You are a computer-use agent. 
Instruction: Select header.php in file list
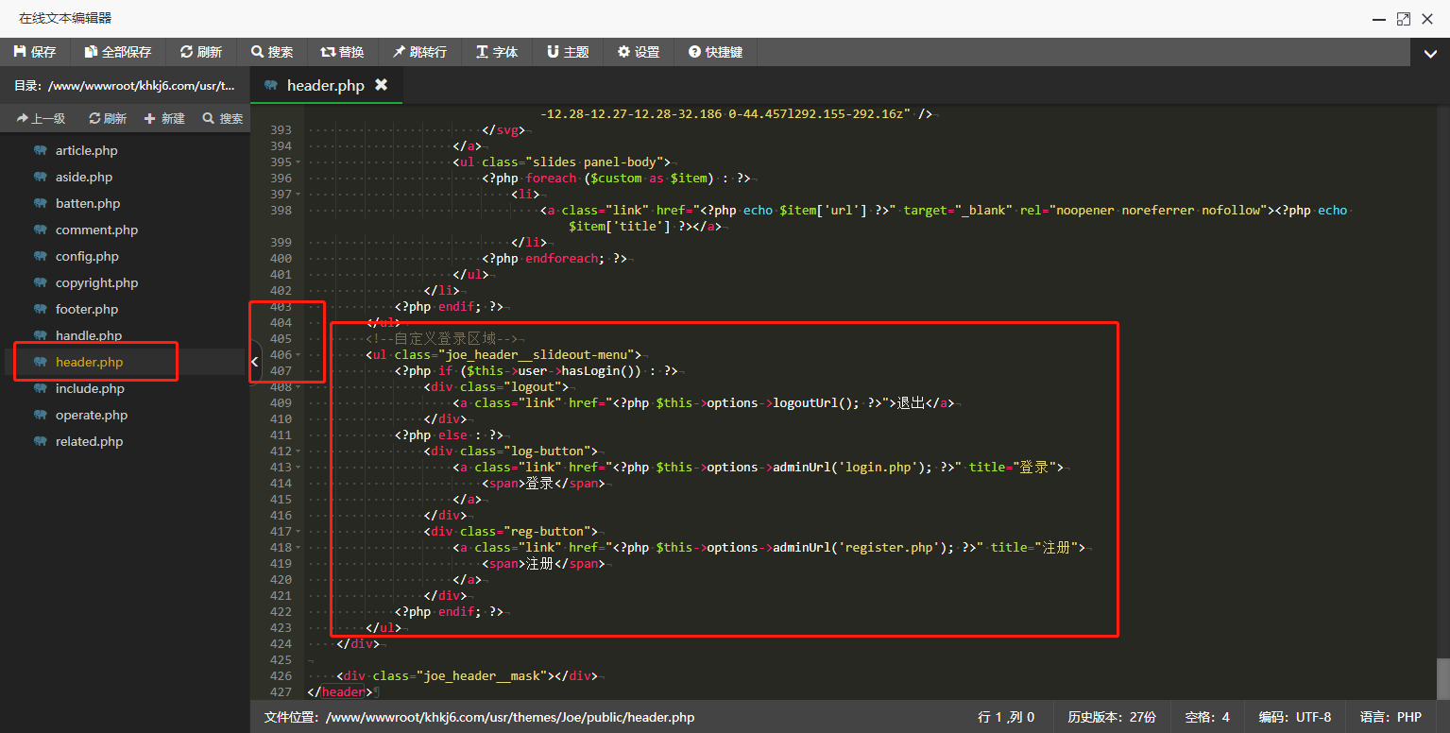click(x=89, y=362)
